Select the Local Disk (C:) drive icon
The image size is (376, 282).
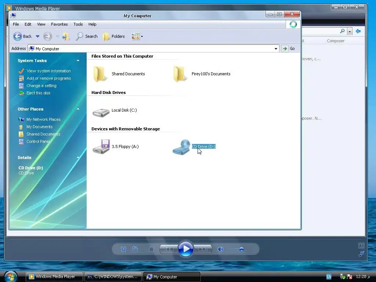101,112
